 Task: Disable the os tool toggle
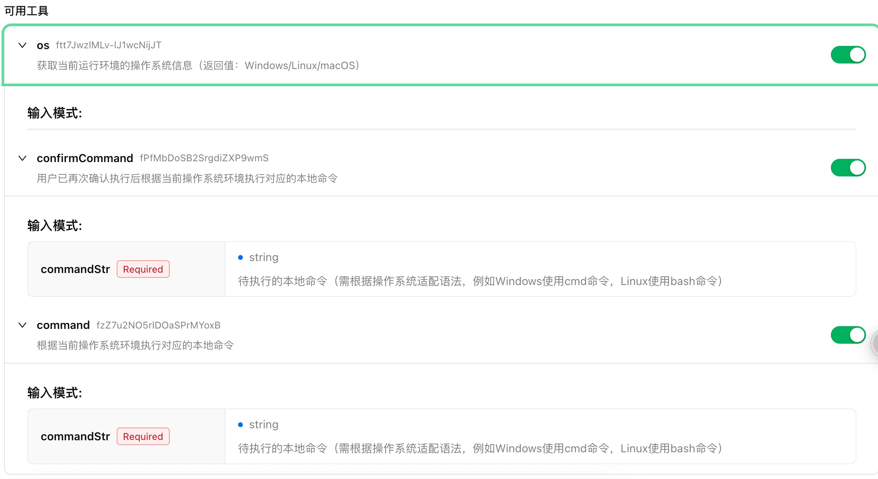click(848, 55)
